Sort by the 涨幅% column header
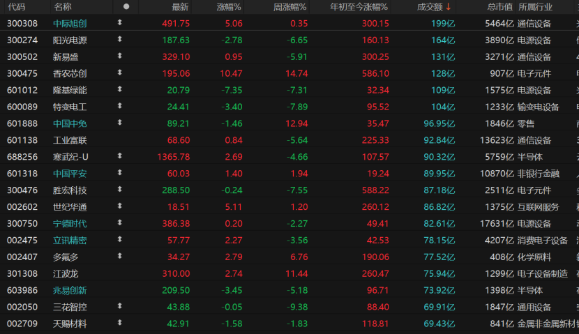This screenshot has height=334, width=579. click(229, 7)
